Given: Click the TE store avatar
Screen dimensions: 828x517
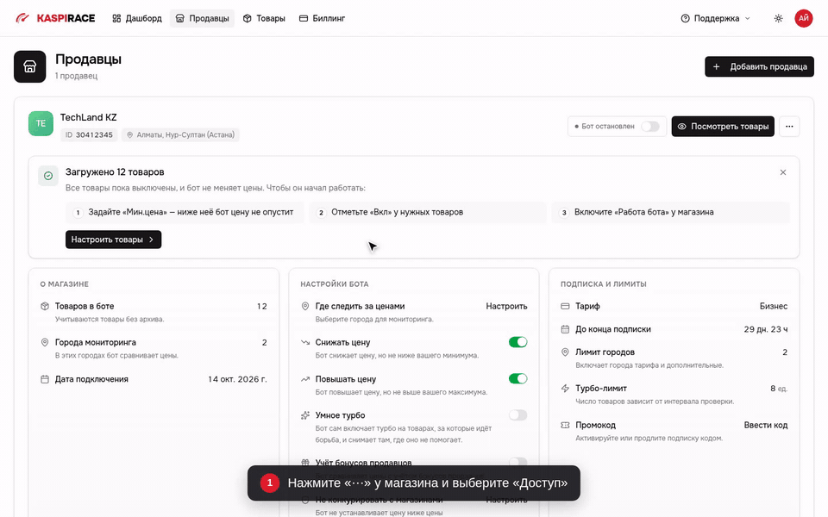Looking at the screenshot, I should coord(41,123).
